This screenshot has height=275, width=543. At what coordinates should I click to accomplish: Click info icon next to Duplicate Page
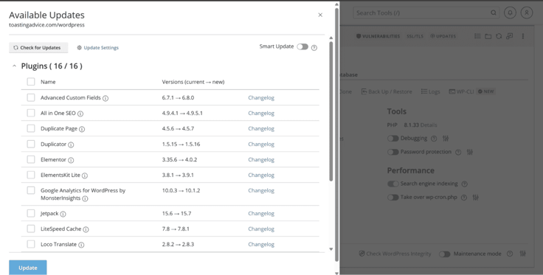[82, 129]
